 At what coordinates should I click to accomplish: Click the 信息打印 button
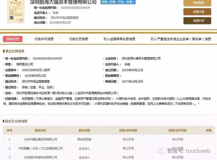tap(197, 21)
